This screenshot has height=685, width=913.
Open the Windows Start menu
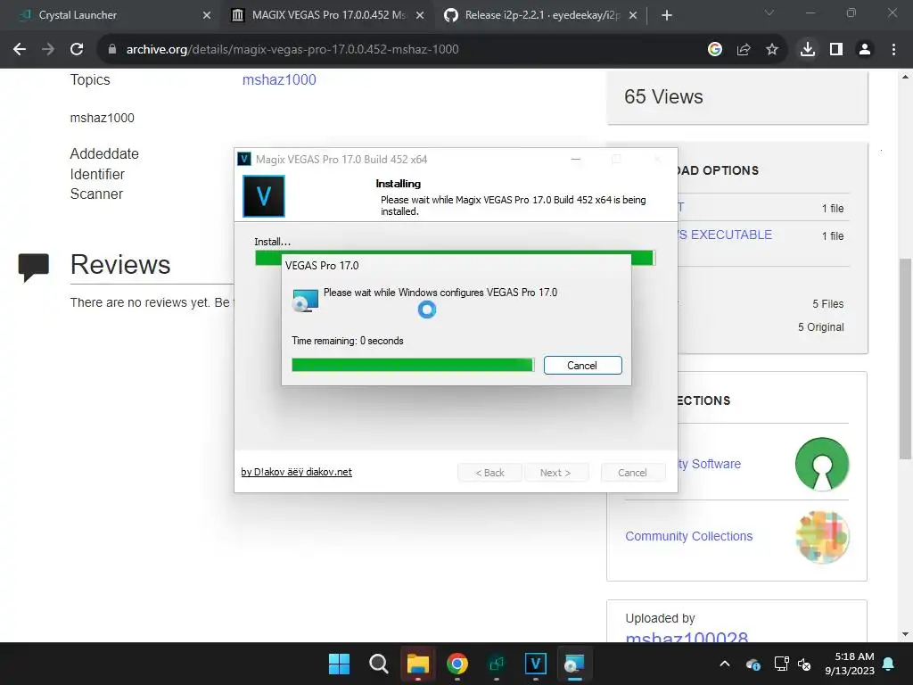pyautogui.click(x=339, y=664)
